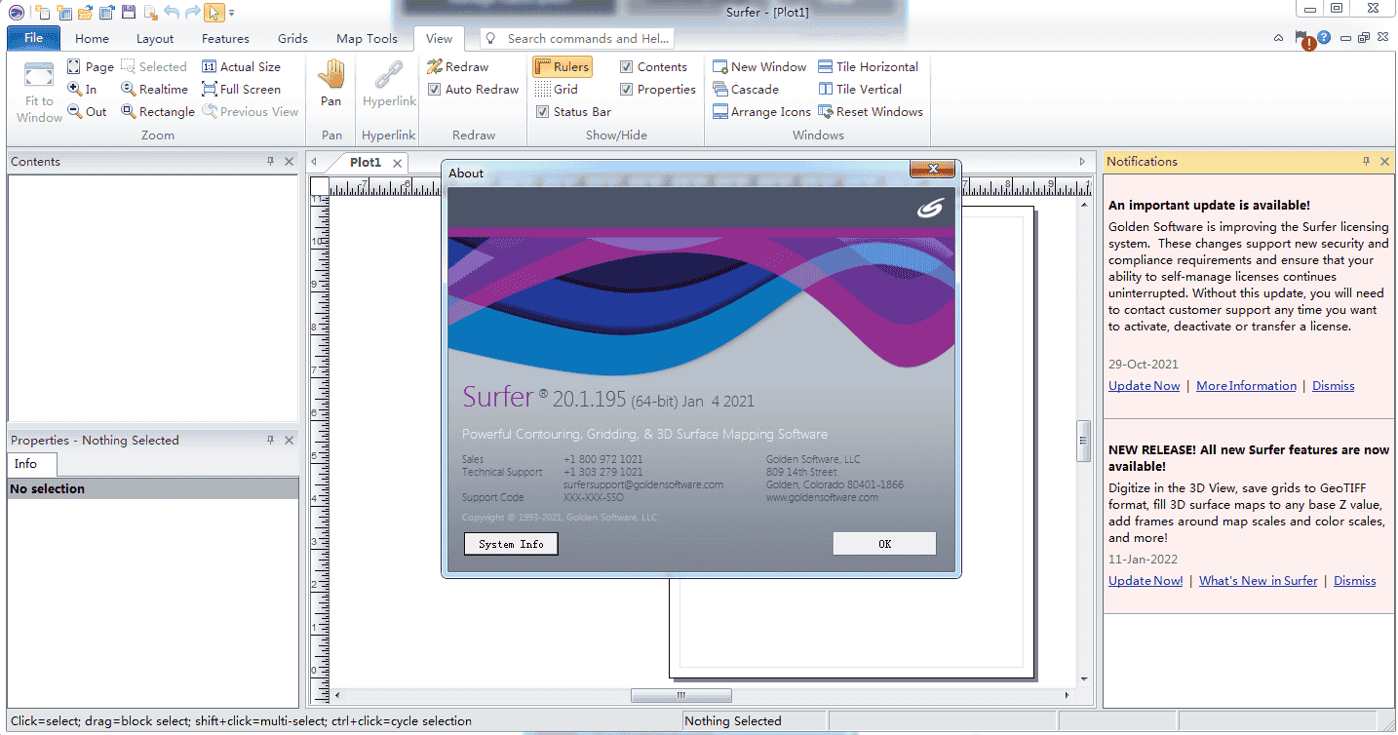
Task: Disable the Properties panel checkbox
Action: point(627,90)
